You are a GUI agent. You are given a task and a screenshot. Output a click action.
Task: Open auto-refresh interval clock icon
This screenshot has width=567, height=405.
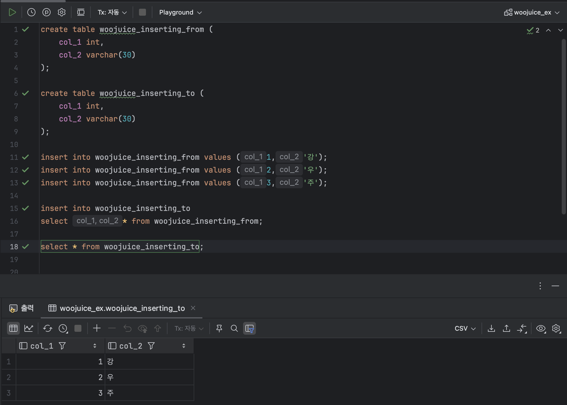63,328
